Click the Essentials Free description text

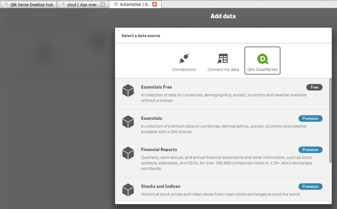(x=224, y=98)
